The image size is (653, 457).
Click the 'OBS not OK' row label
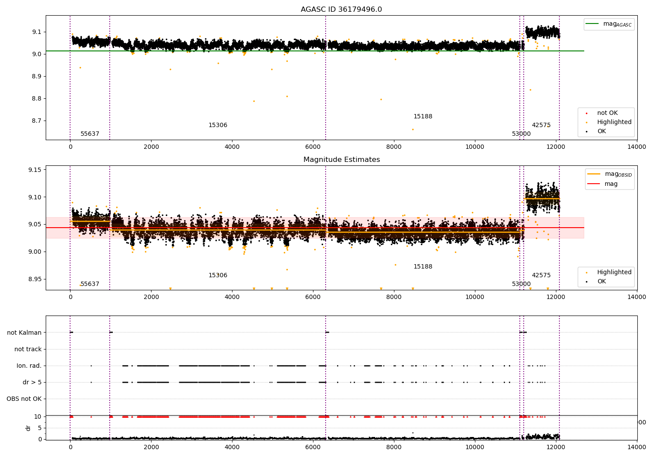tap(24, 399)
